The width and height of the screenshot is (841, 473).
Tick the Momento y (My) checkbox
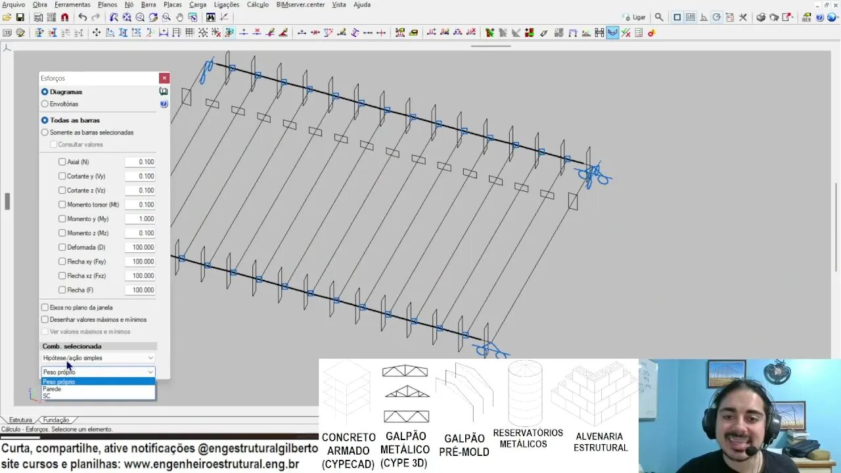62,219
